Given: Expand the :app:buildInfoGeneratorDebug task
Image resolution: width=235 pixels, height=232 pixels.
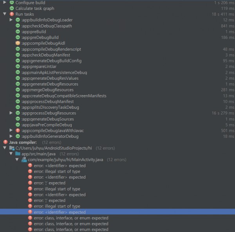Looking at the screenshot, I should (x=11, y=136).
